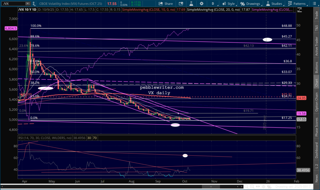Click the RSI overbought value 70 box
Viewport: 320px width, 190px height.
click(95, 138)
